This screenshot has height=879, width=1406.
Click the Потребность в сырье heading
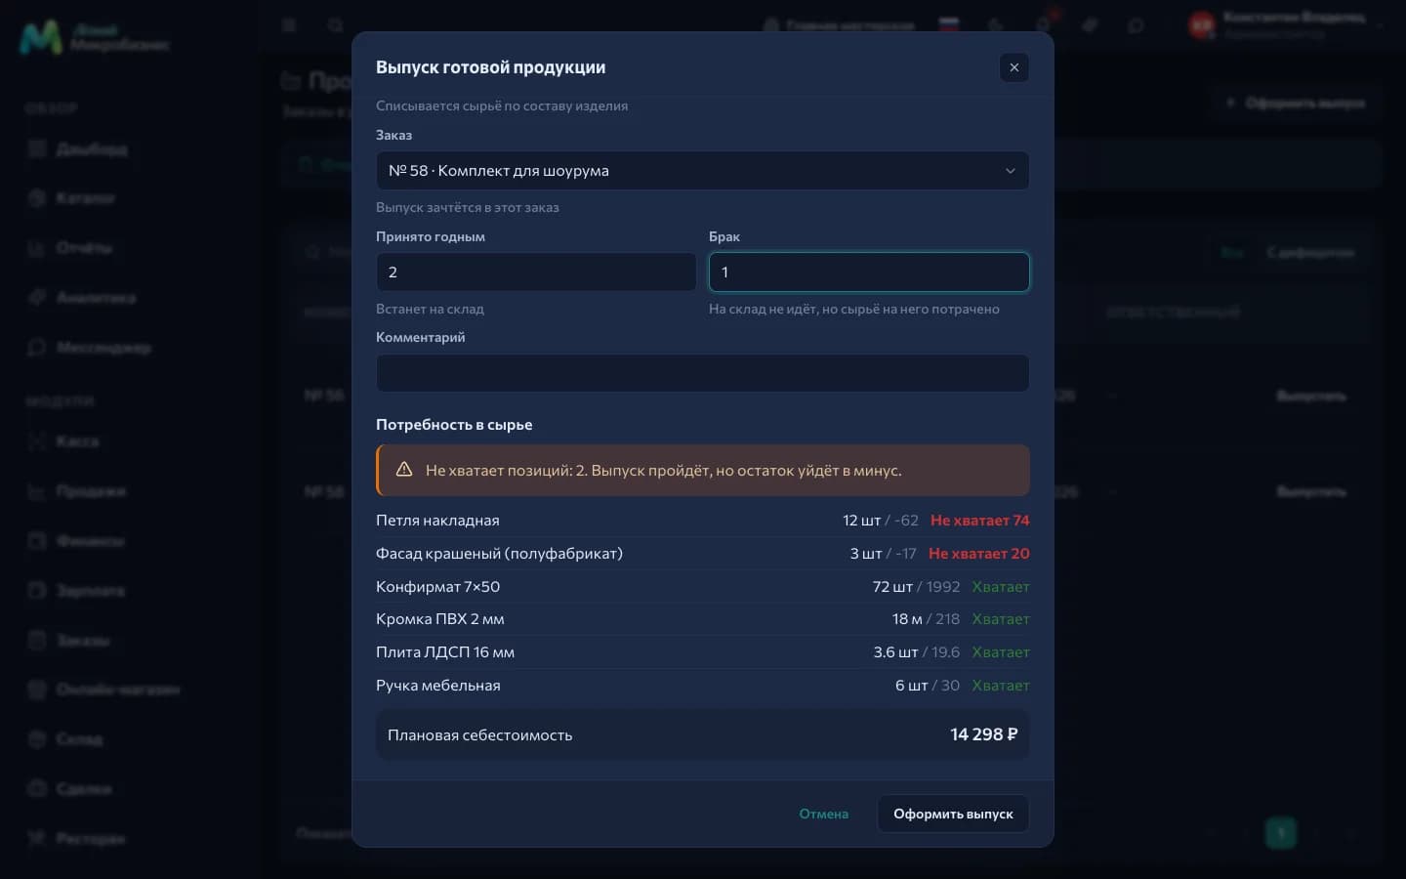click(454, 425)
